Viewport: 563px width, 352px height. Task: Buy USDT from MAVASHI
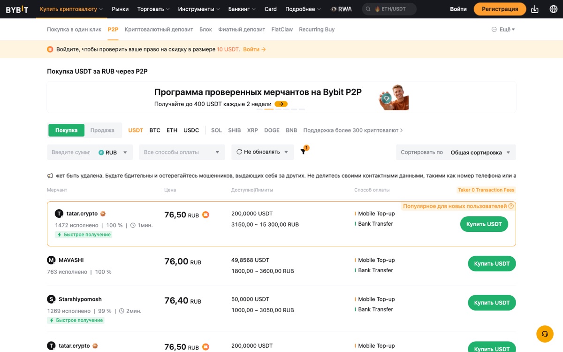(x=492, y=264)
